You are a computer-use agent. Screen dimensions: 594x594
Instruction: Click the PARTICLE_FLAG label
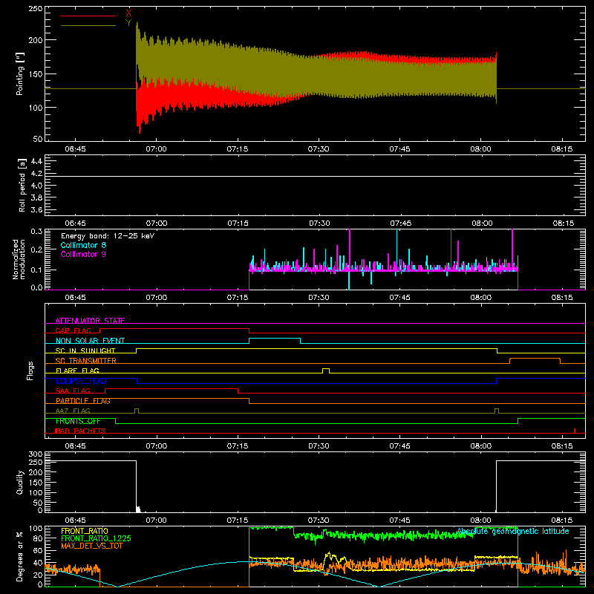coord(83,401)
